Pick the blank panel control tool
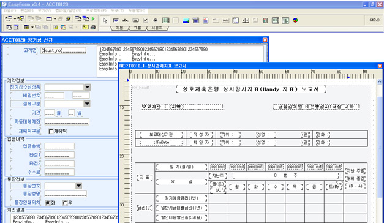 point(176,20)
